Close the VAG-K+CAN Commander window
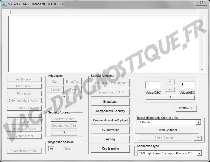 click(202, 3)
